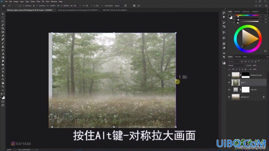Select the Rectangular Marquee tool
269x151 pixels.
tap(3, 18)
